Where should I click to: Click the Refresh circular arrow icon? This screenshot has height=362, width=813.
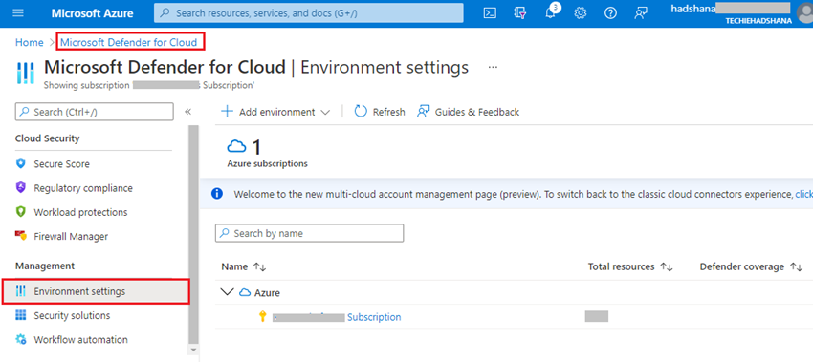tap(361, 112)
